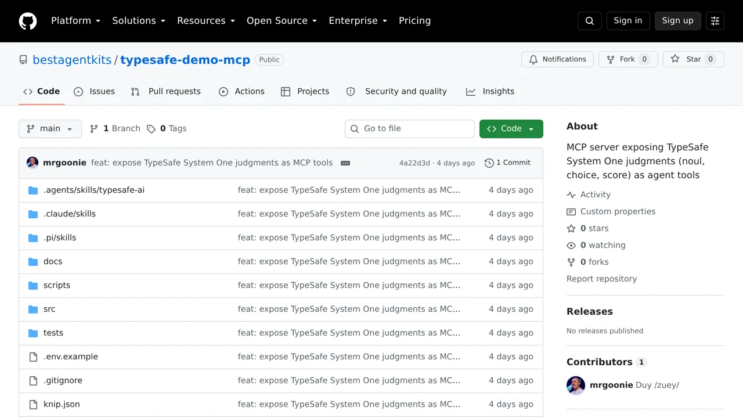Click the tests folder icon
This screenshot has height=418, width=743.
coord(33,333)
